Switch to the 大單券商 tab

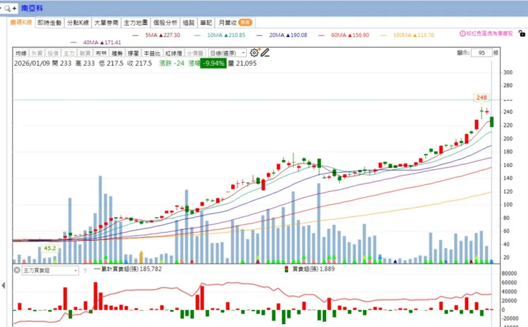pos(106,23)
